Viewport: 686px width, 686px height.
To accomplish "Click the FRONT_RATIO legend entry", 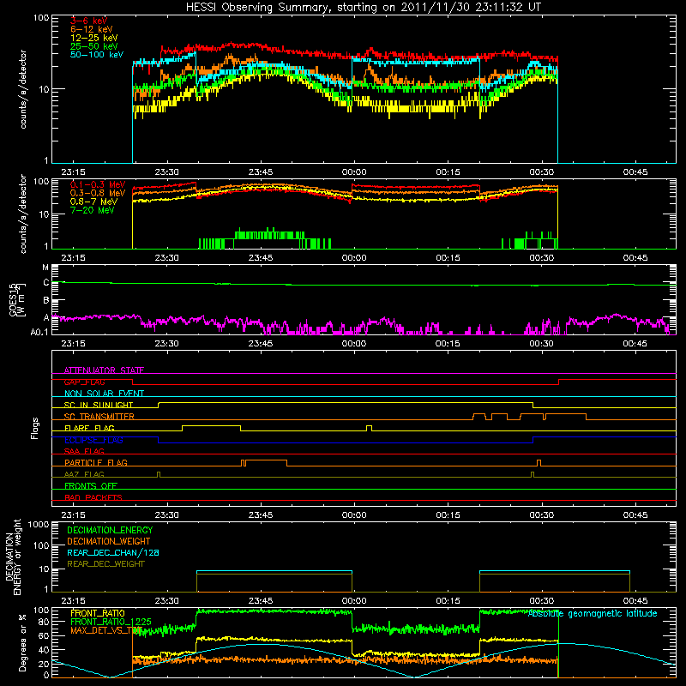I will (98, 614).
